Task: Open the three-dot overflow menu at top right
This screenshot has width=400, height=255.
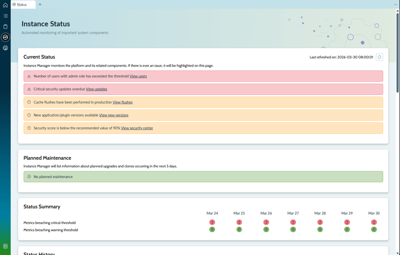Action: (x=395, y=4)
